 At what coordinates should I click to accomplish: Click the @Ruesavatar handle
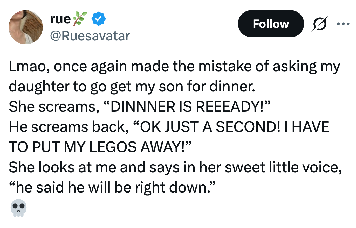90,36
